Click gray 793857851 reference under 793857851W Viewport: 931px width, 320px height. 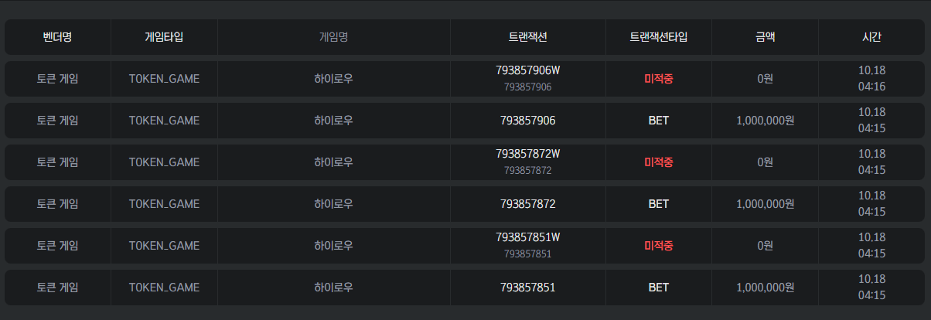click(x=527, y=254)
